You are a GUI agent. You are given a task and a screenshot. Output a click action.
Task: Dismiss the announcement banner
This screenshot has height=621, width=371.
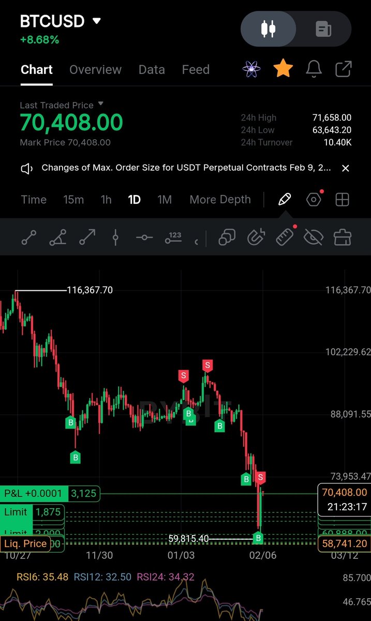[346, 168]
